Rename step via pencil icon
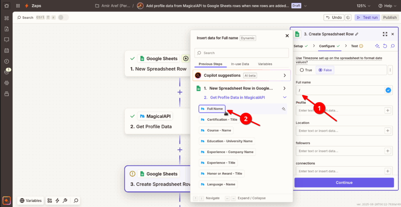Viewport: 401px width, 207px height. click(357, 34)
